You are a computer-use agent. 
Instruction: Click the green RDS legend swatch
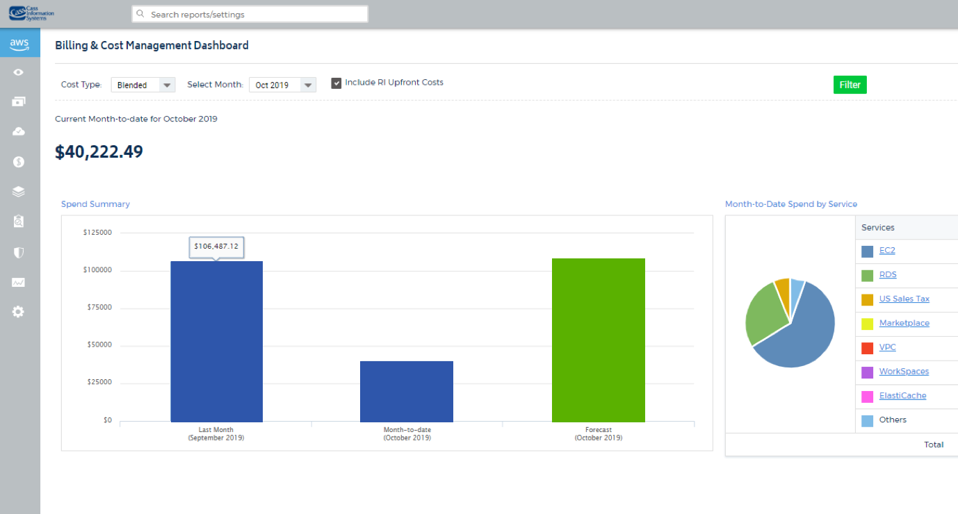coord(867,276)
